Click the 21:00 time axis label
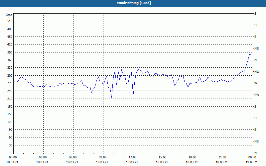Viewport: 266px width, 166px height. tap(223, 157)
